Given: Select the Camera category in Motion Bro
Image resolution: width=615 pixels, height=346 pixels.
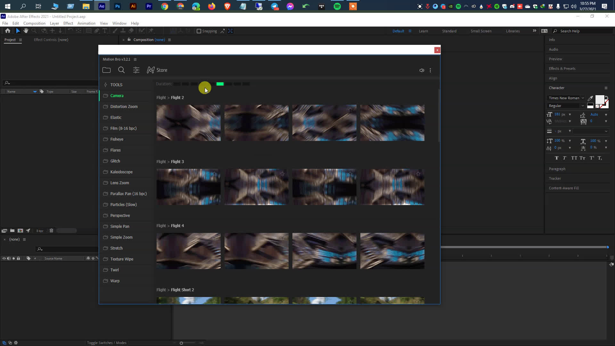Looking at the screenshot, I should [117, 95].
